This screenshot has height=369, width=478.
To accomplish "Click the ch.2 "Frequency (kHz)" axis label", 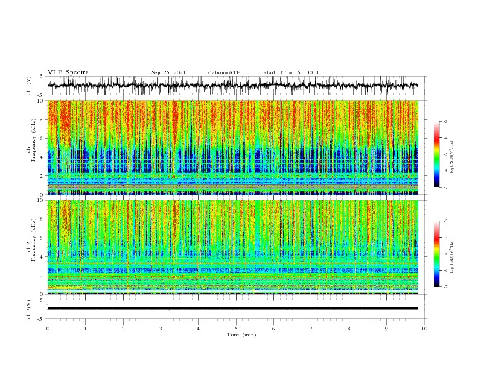I will [34, 240].
